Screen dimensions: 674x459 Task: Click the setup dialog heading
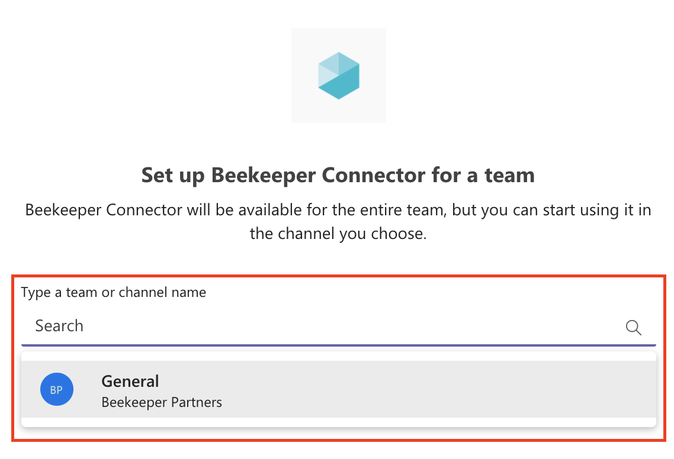tap(338, 175)
